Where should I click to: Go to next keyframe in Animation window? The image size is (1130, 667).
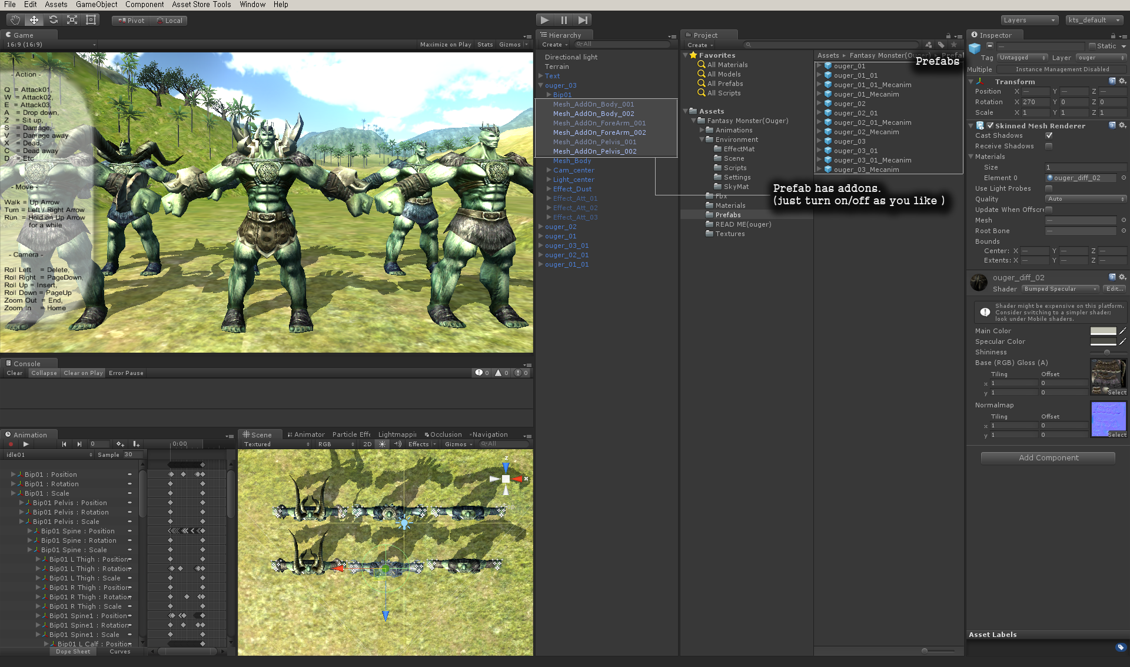[79, 444]
